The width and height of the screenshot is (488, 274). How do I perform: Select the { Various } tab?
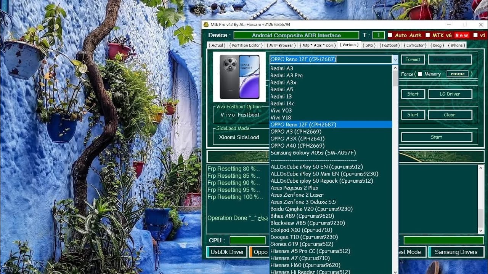349,45
